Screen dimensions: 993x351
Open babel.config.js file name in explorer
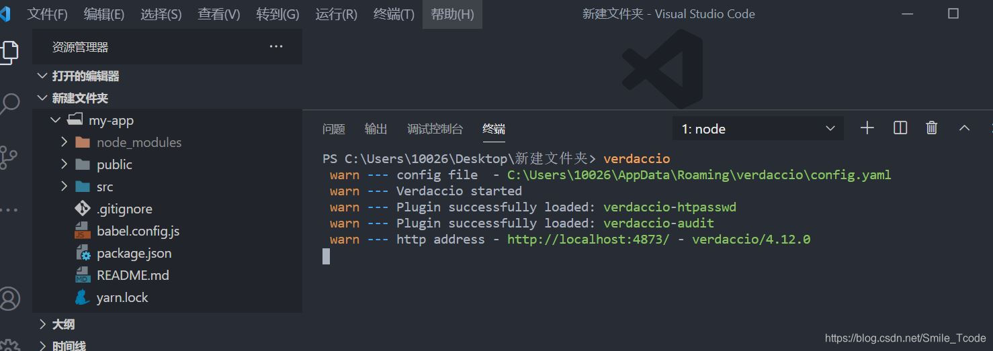[x=138, y=231]
